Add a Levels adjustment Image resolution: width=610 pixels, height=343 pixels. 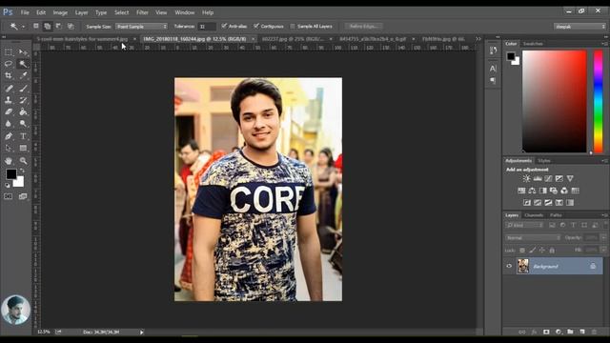pos(538,178)
